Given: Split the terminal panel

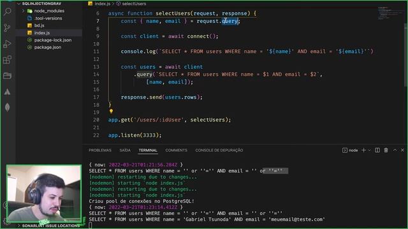Looking at the screenshot, I should tap(377, 150).
